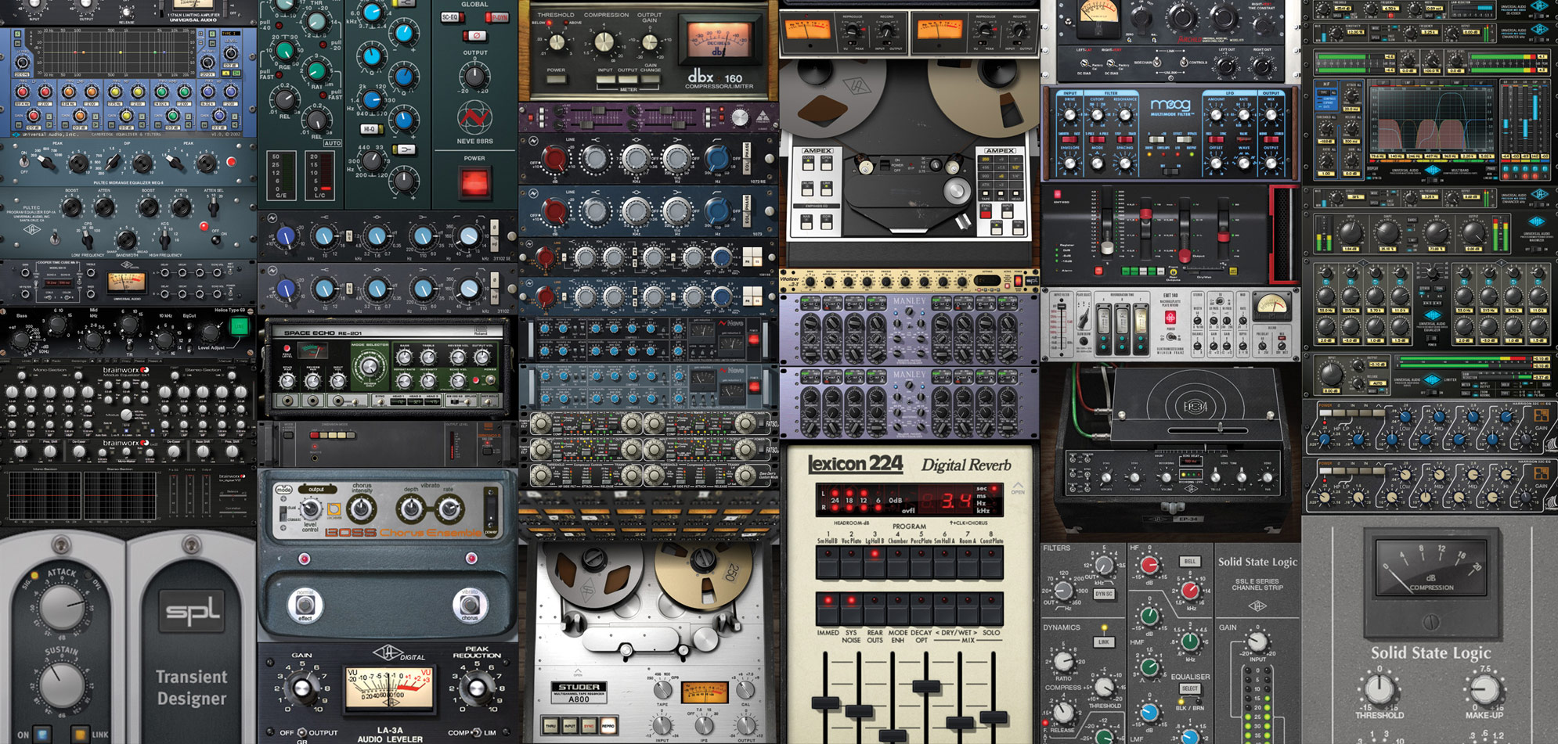Flip the LA-3A OFF/OUTPUT/GR meter switch
Screen dimensions: 1558x744
[x=302, y=733]
